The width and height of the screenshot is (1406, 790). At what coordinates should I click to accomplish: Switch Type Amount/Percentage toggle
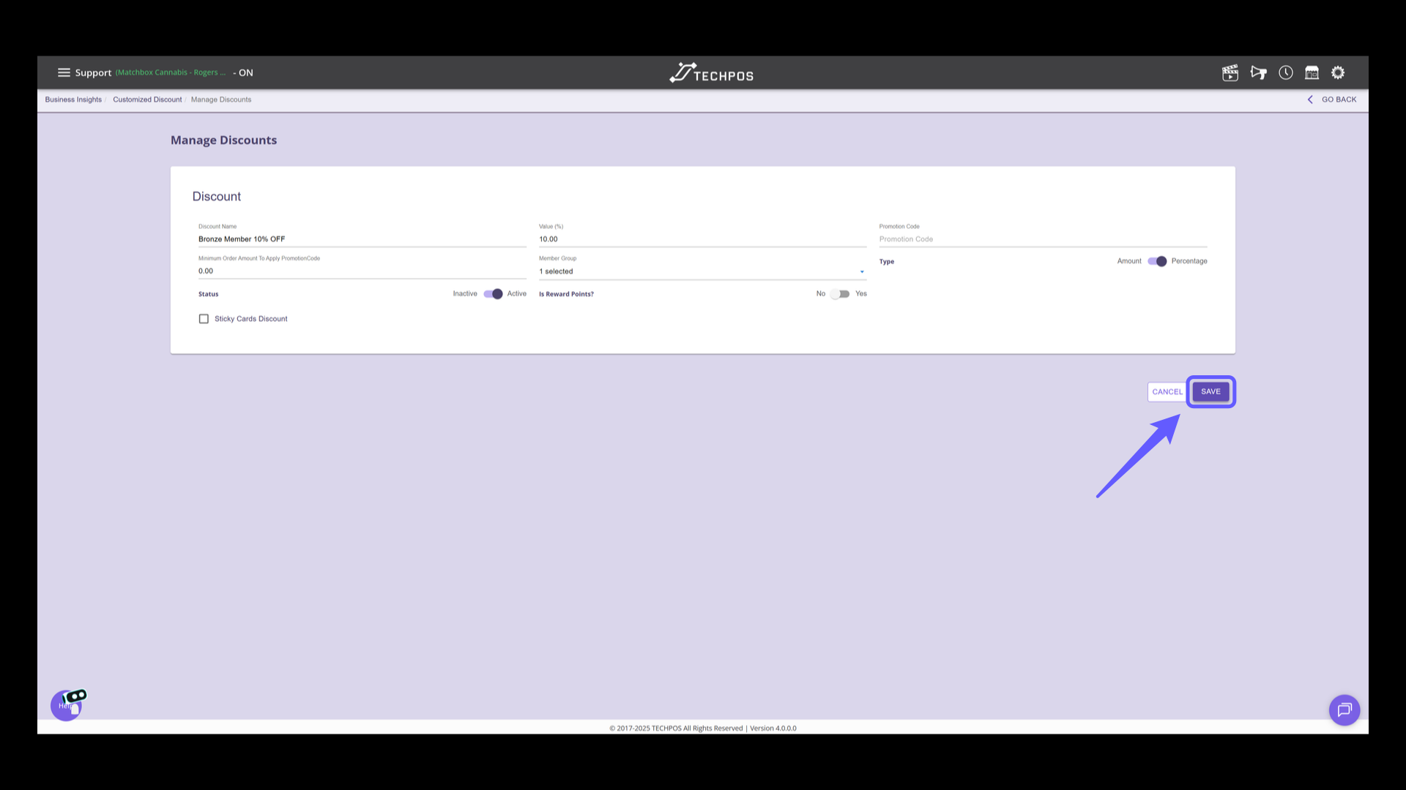[1156, 261]
